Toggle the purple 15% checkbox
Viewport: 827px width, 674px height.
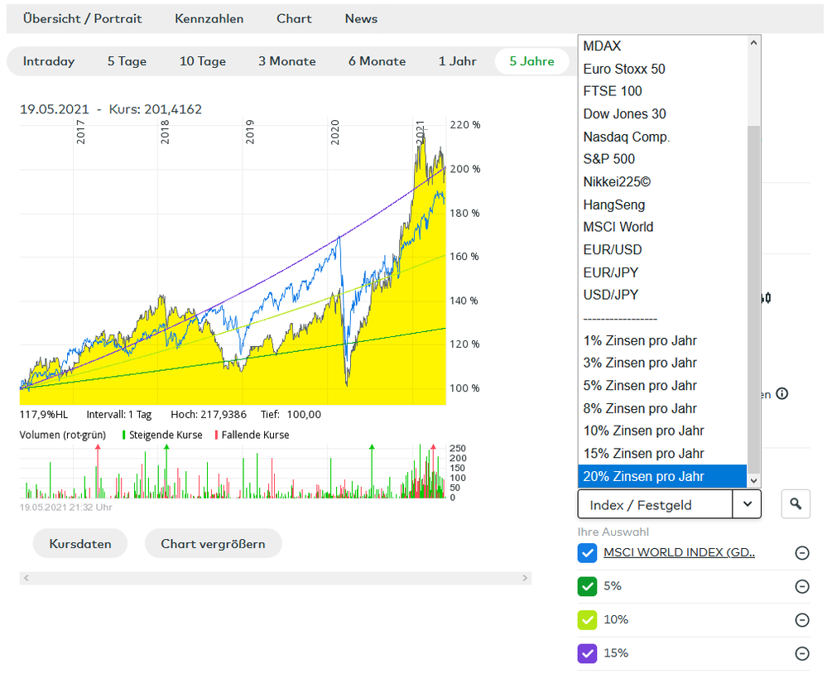tap(587, 653)
